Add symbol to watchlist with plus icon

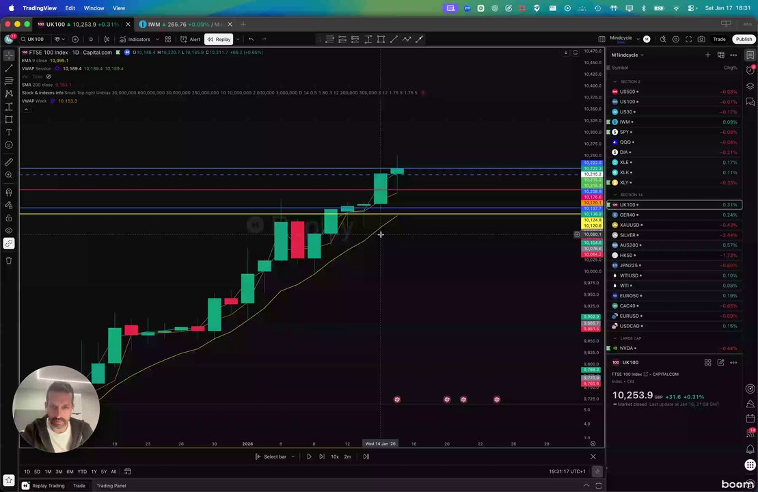(707, 55)
